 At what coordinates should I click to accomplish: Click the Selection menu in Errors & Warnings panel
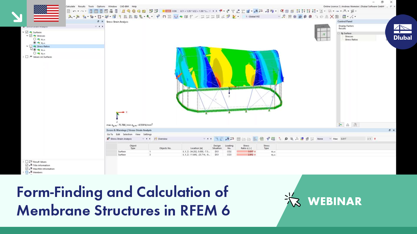coord(127,134)
